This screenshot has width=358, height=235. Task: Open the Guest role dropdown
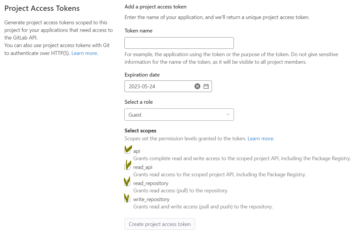point(179,115)
